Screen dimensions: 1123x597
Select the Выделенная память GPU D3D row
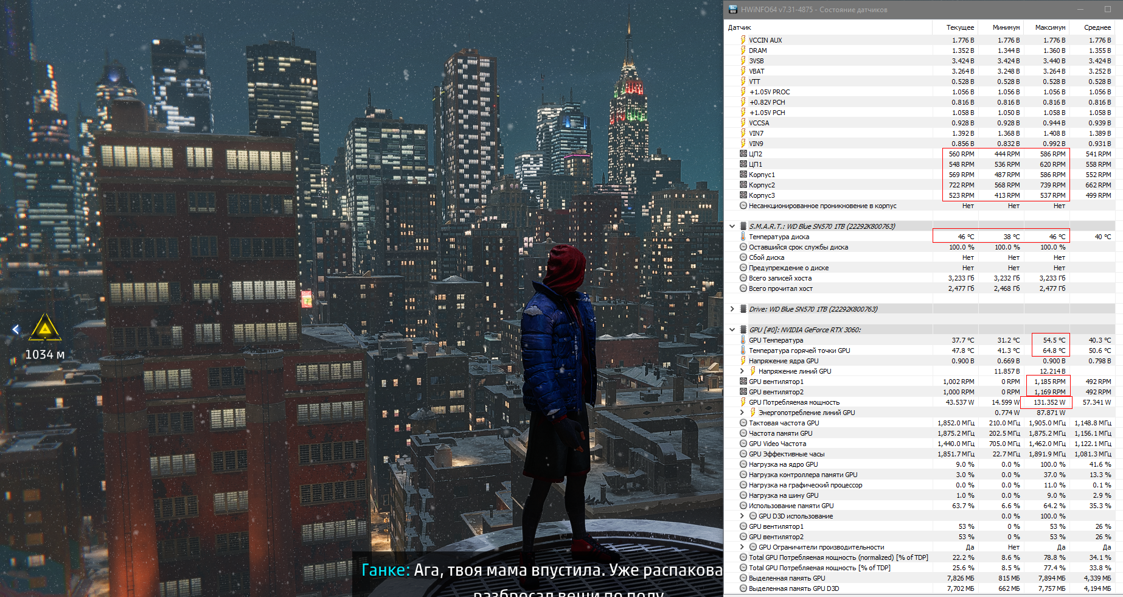click(x=920, y=588)
